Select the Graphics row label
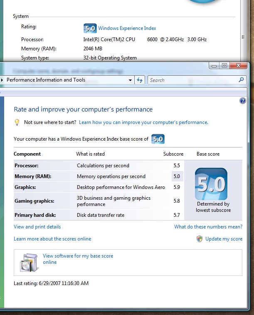Screen dimensions: 254x315 pos(25,187)
